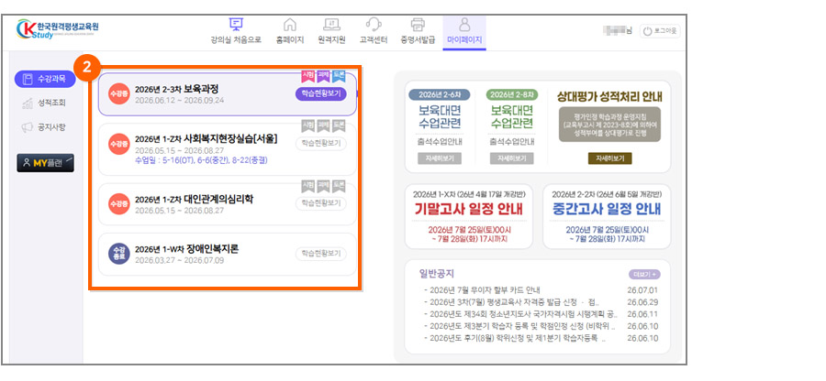Click 자세히보기 under 상대평가 성적처리 안내
Viewport: 826px width, 381px height.
(609, 158)
